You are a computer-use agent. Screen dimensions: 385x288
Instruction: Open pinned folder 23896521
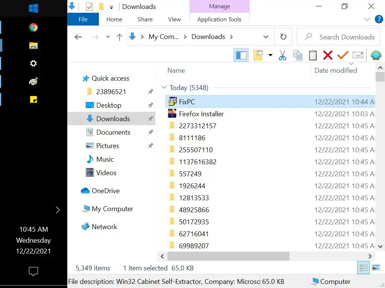(x=106, y=92)
